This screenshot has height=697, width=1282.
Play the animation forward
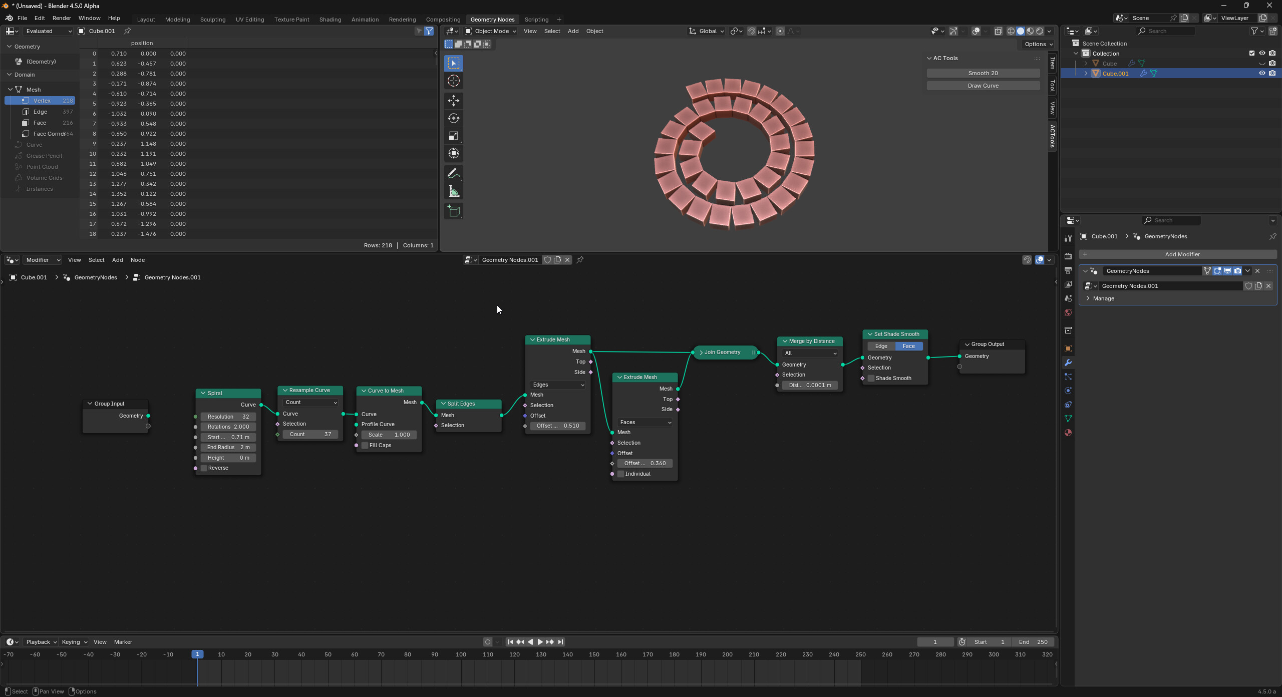tap(540, 642)
